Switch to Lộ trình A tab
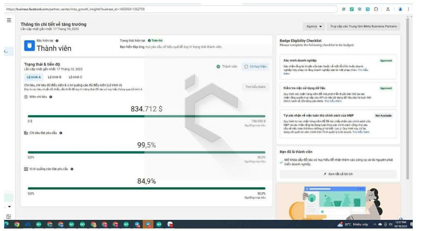 point(34,77)
